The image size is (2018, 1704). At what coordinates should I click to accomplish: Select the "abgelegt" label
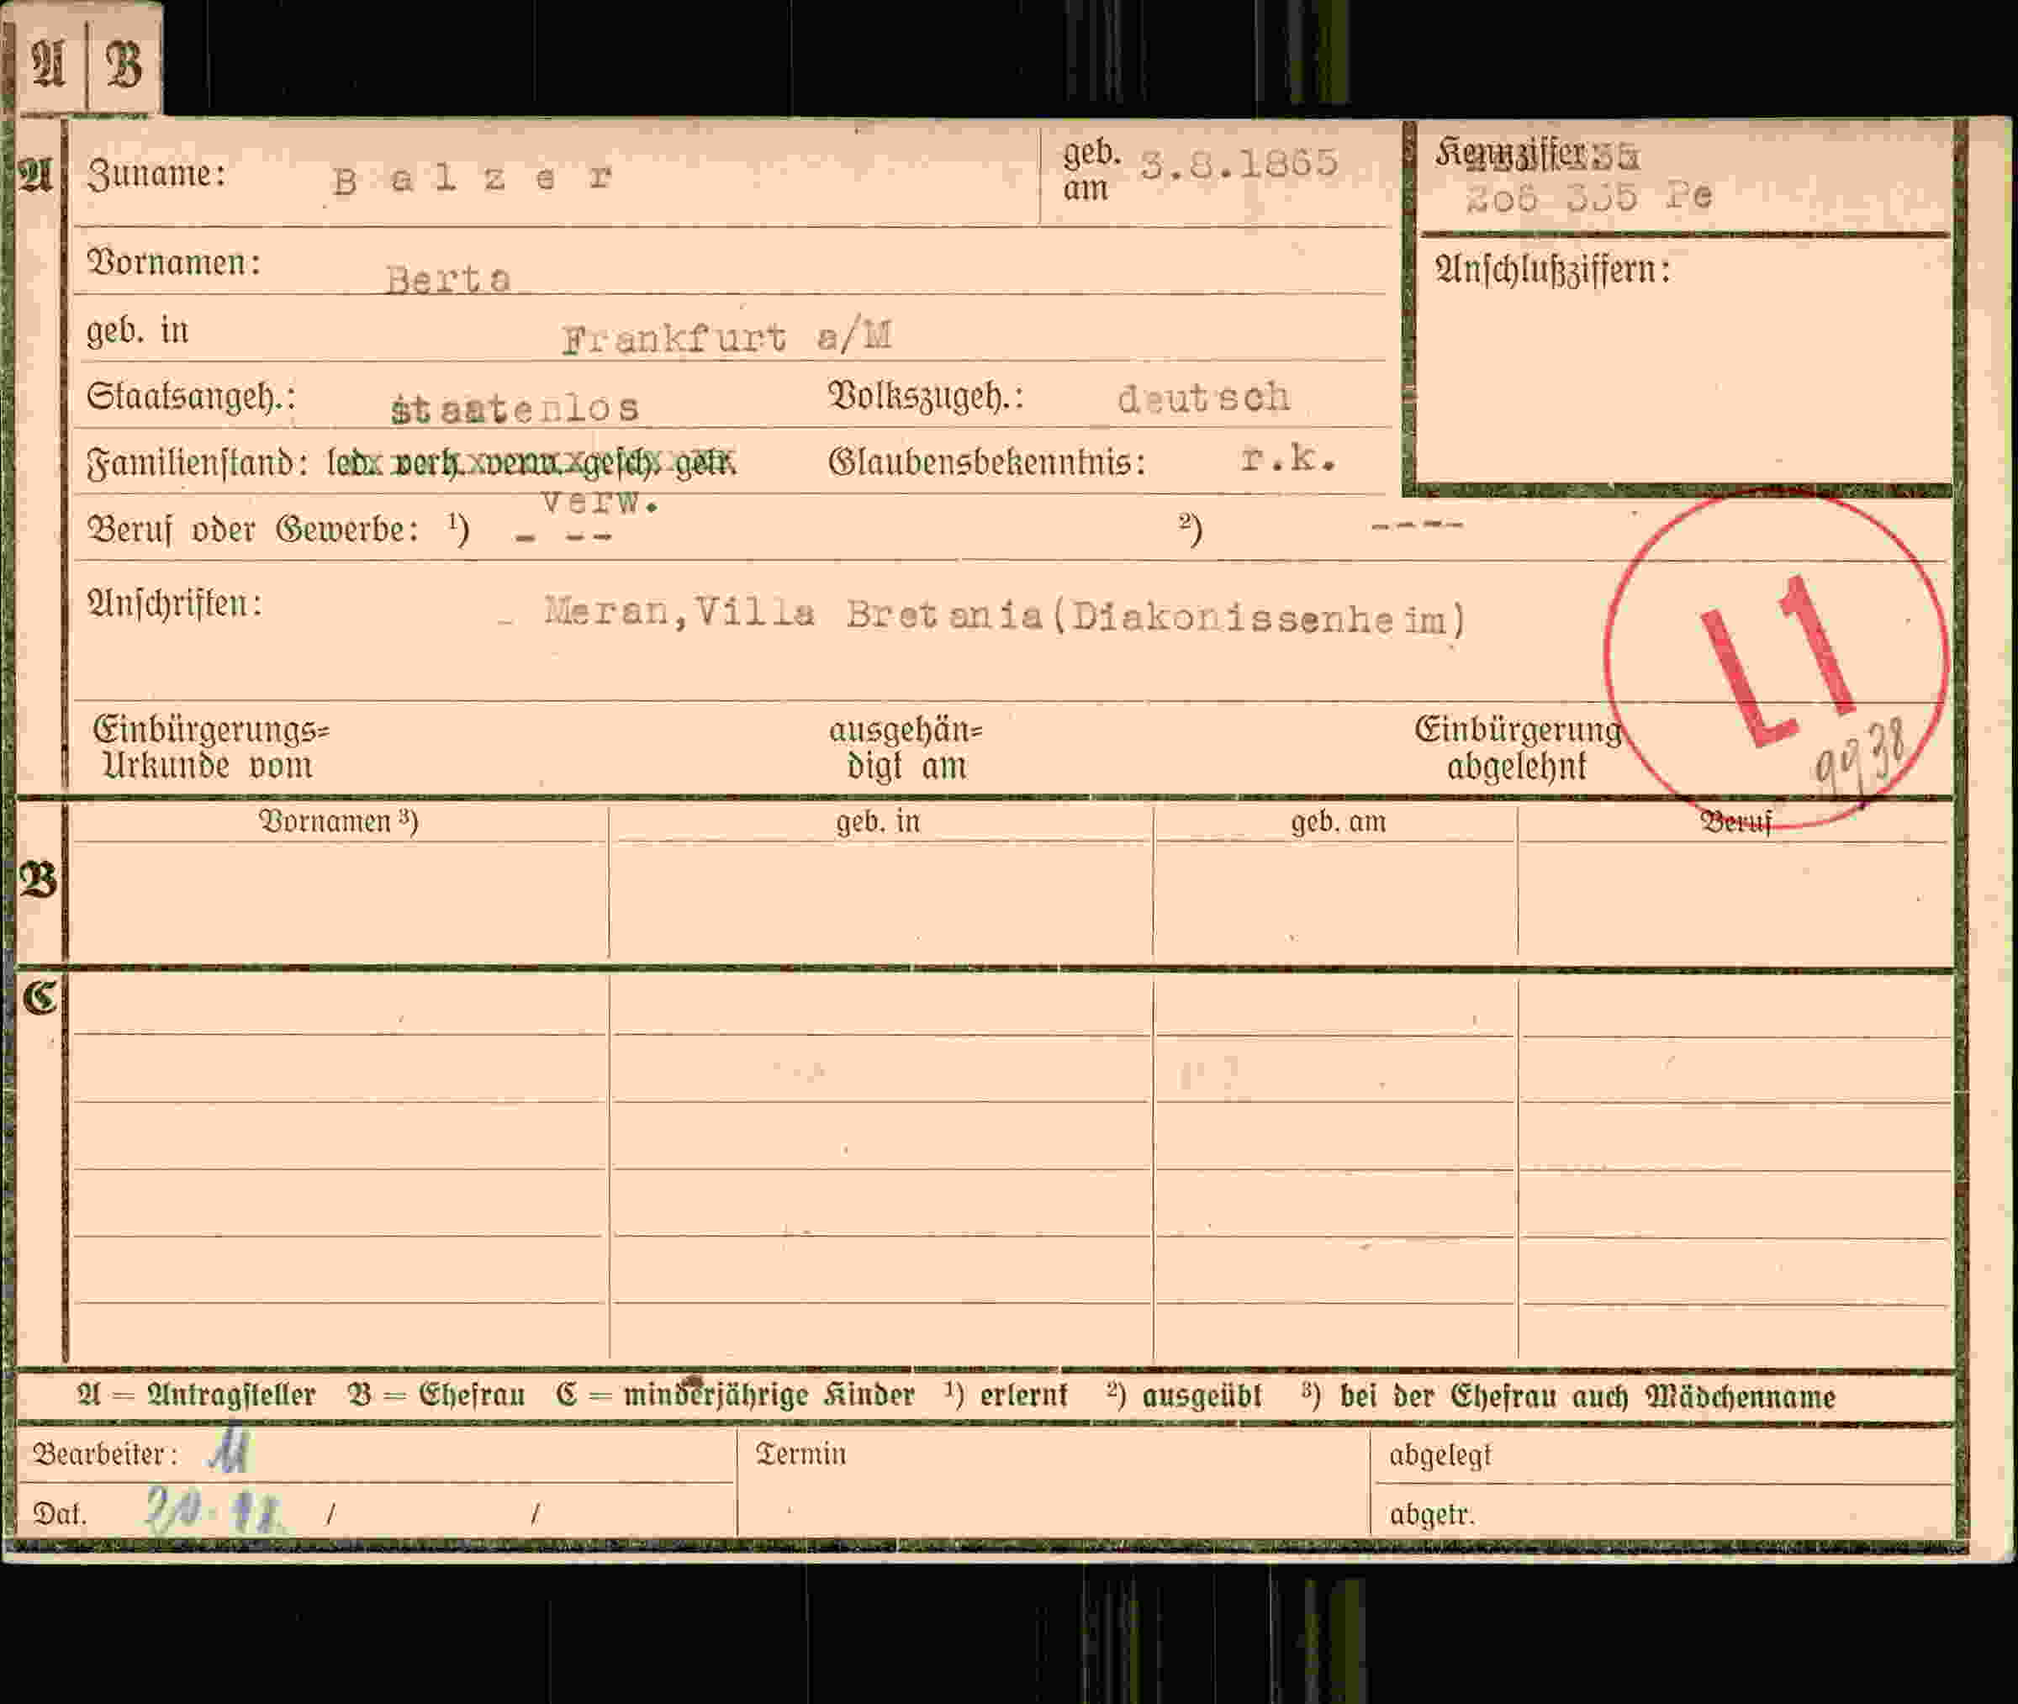(1440, 1456)
